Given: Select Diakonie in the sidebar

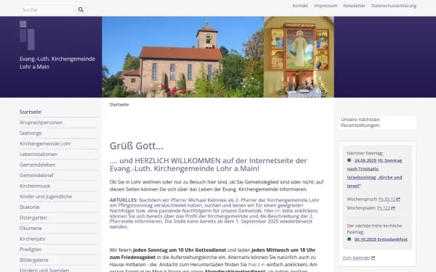Looking at the screenshot, I should (30, 207).
